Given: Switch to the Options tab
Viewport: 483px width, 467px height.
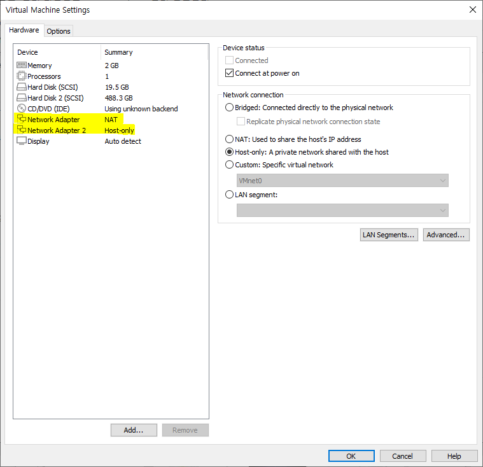Looking at the screenshot, I should click(x=59, y=31).
